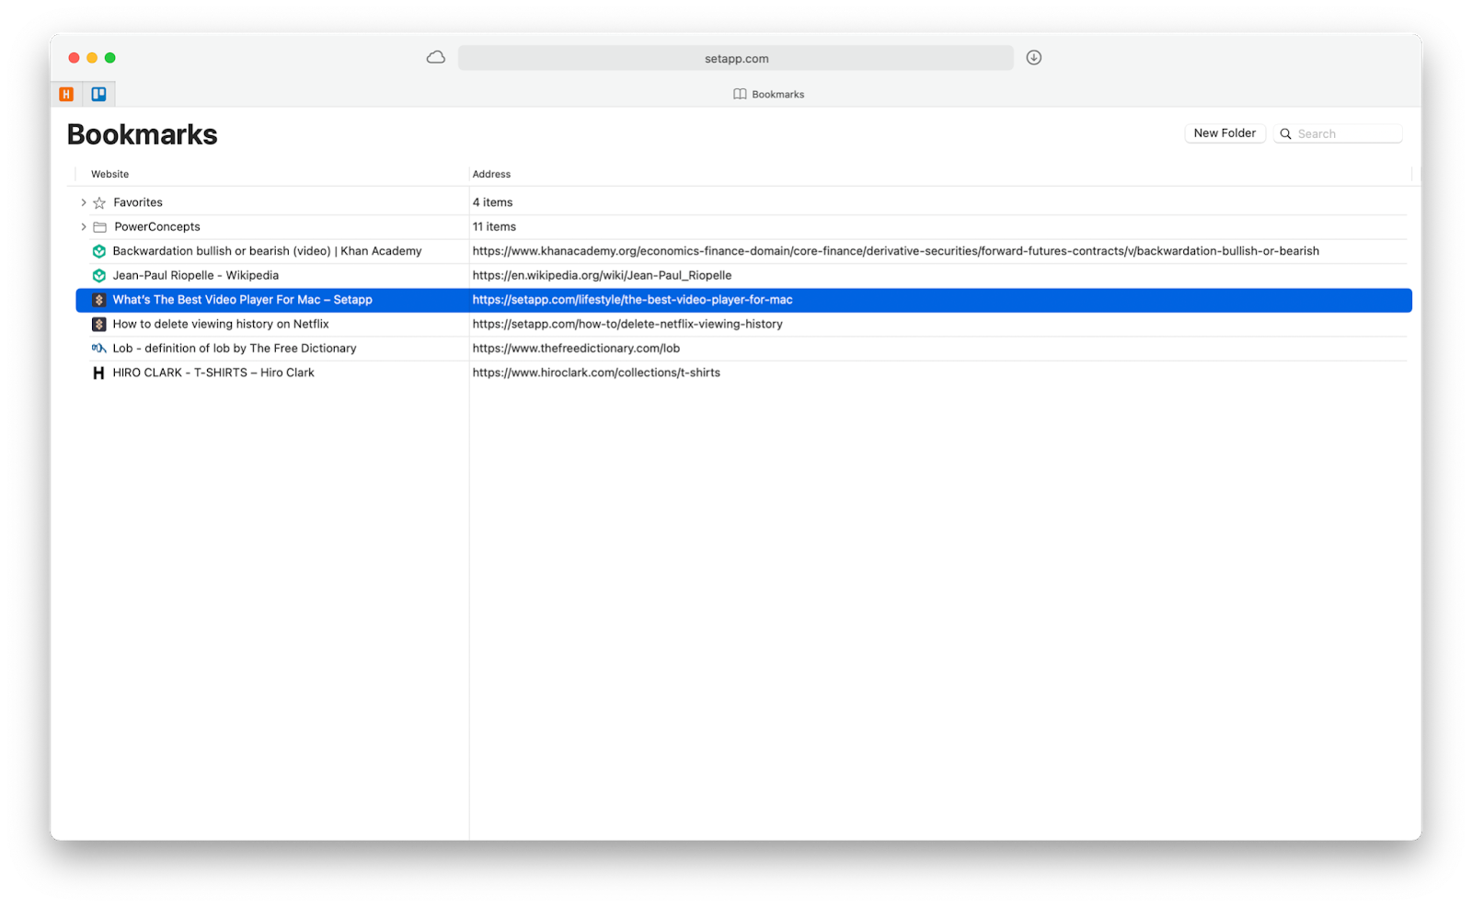This screenshot has height=907, width=1472.
Task: Sort by the Address column header
Action: pos(491,174)
